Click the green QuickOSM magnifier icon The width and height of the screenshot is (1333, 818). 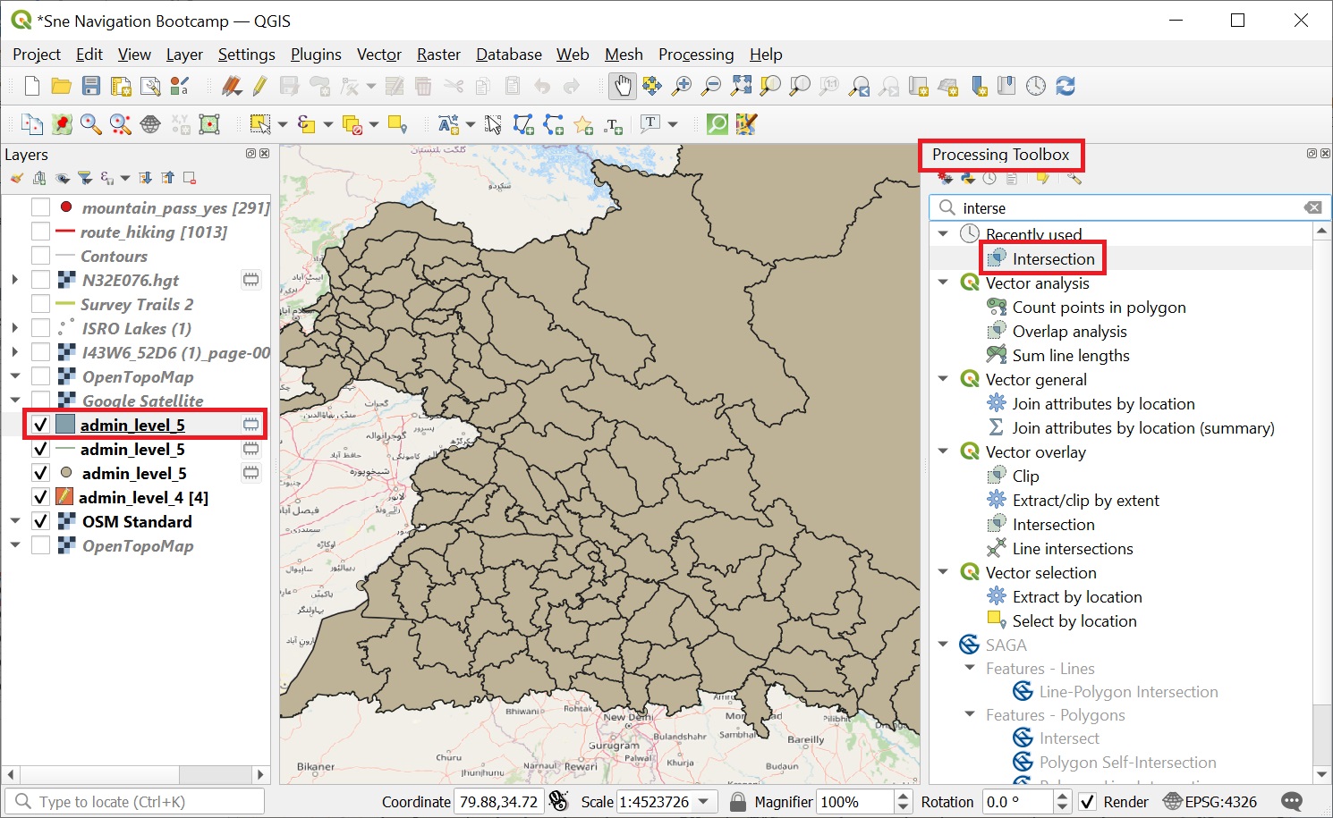[x=717, y=124]
